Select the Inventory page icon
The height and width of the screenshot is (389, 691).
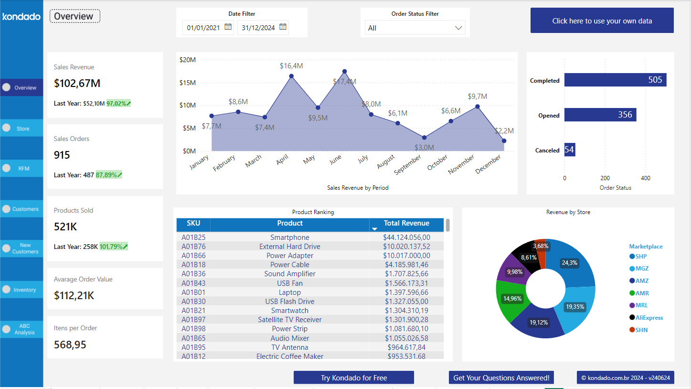tap(21, 289)
